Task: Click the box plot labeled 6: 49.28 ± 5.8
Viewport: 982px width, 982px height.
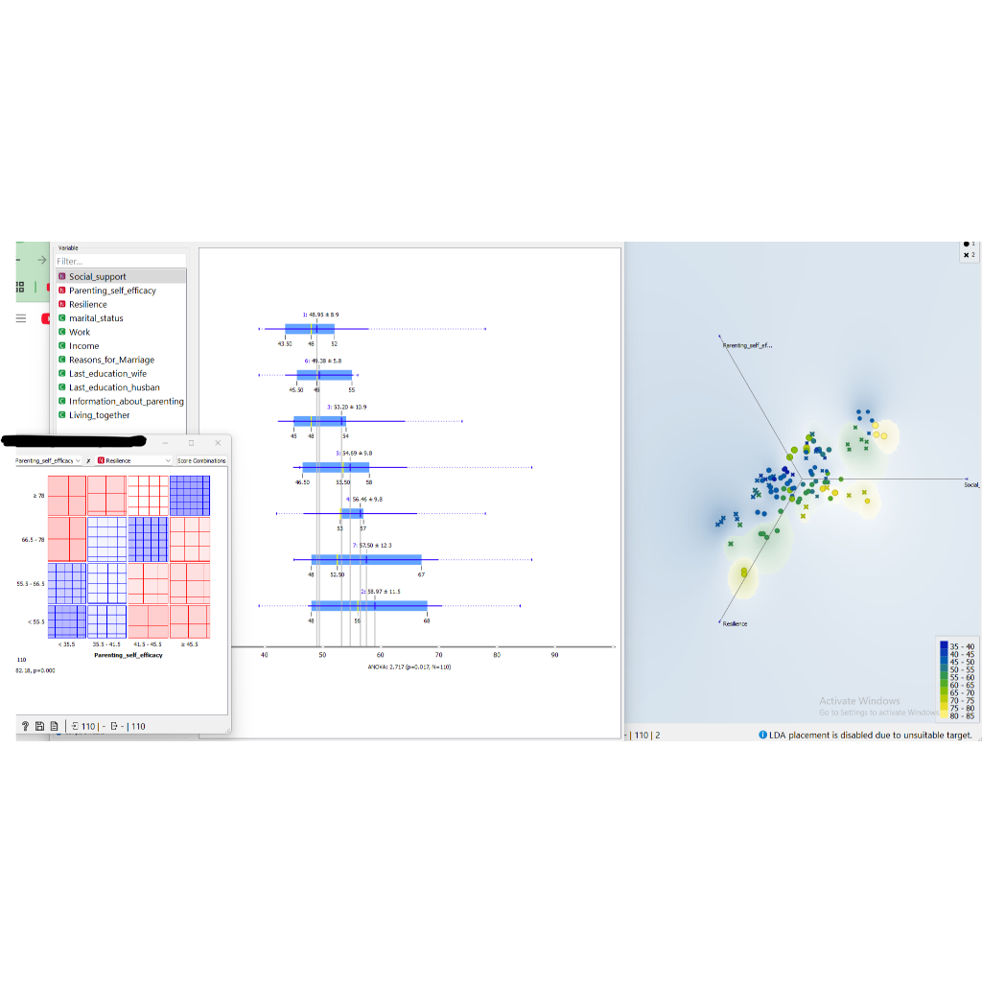Action: [324, 375]
